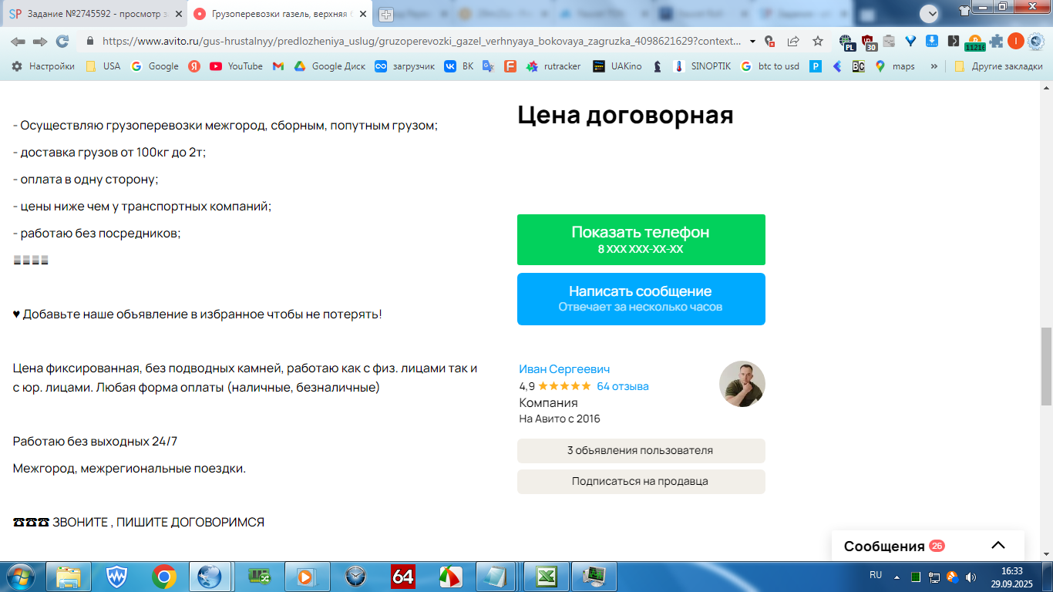Go back to the previous page
1053x592 pixels.
coord(18,42)
